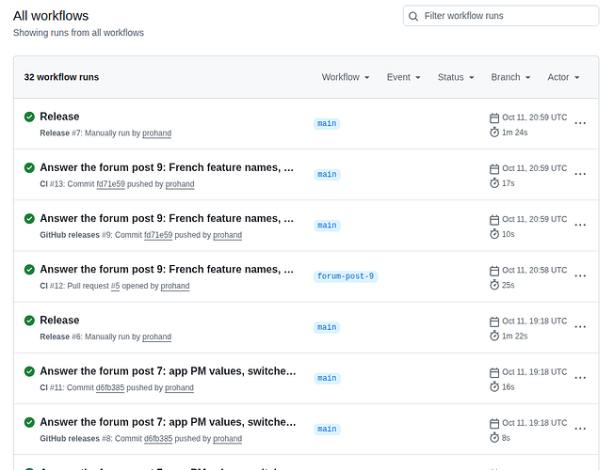This screenshot has width=614, height=470.
Task: Click prohand link in GitHub releases #8 row
Action: click(228, 439)
